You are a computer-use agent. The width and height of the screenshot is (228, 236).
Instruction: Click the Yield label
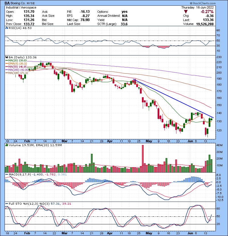(x=101, y=20)
